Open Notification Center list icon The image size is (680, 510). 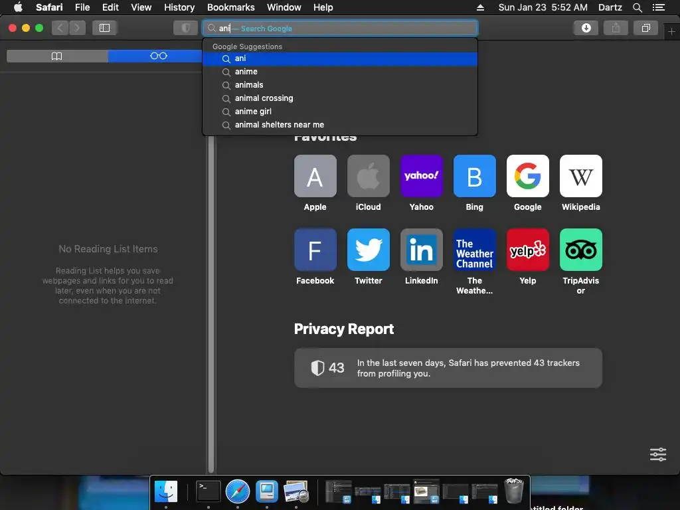click(659, 7)
